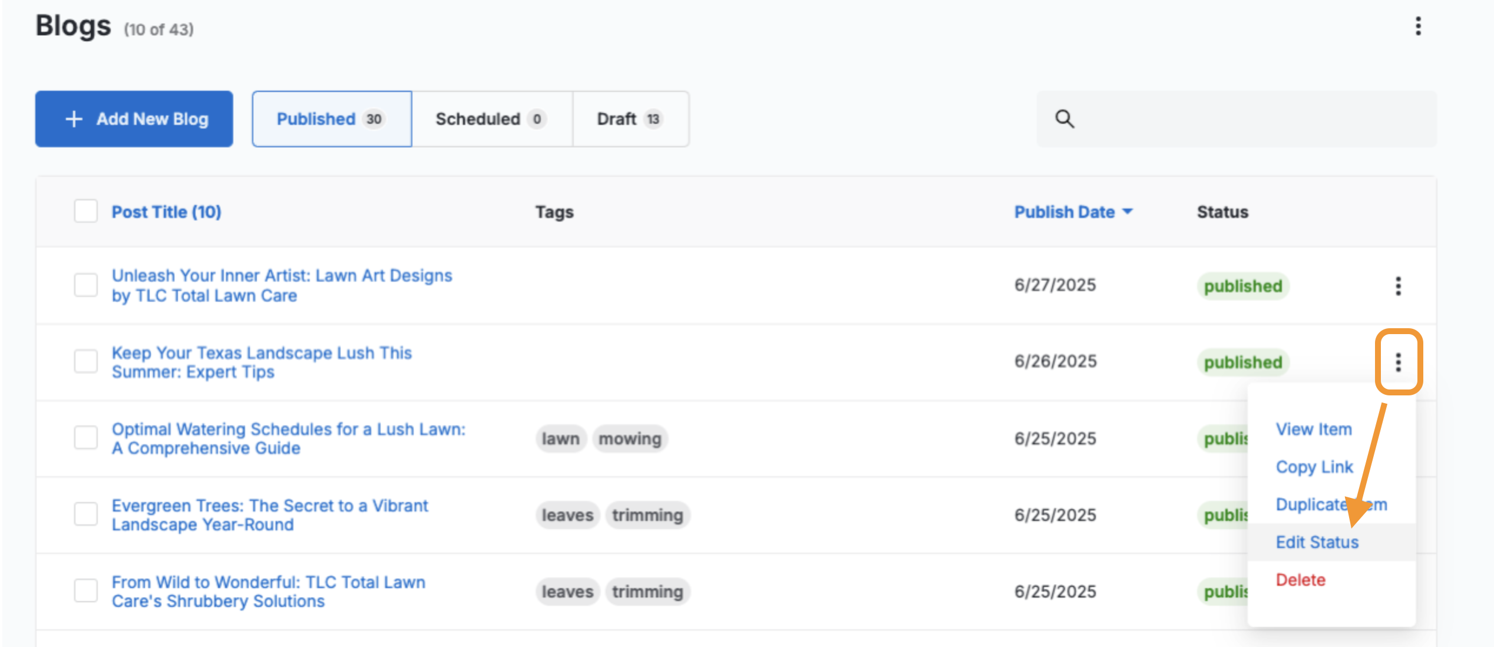The image size is (1494, 647).
Task: Select Copy Link in the context menu
Action: (x=1314, y=467)
